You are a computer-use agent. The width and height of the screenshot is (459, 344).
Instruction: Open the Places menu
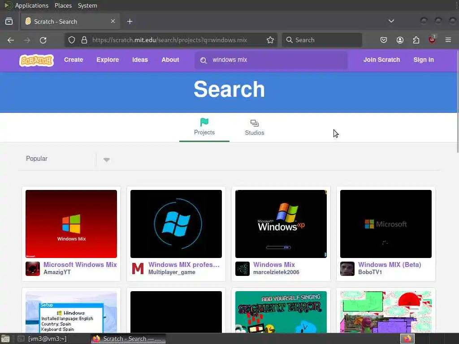tap(63, 5)
